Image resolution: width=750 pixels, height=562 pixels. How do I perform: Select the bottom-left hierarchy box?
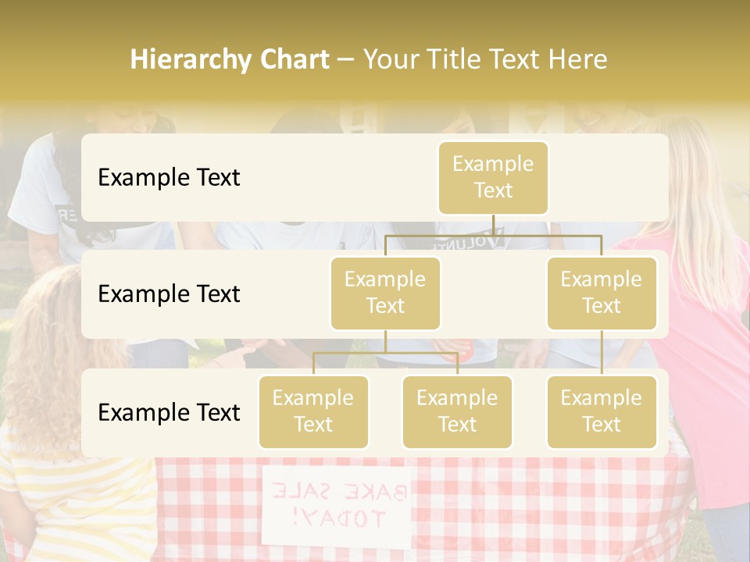[313, 411]
